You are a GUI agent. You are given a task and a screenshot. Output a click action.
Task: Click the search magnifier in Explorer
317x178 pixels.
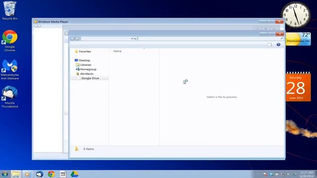(x=282, y=39)
